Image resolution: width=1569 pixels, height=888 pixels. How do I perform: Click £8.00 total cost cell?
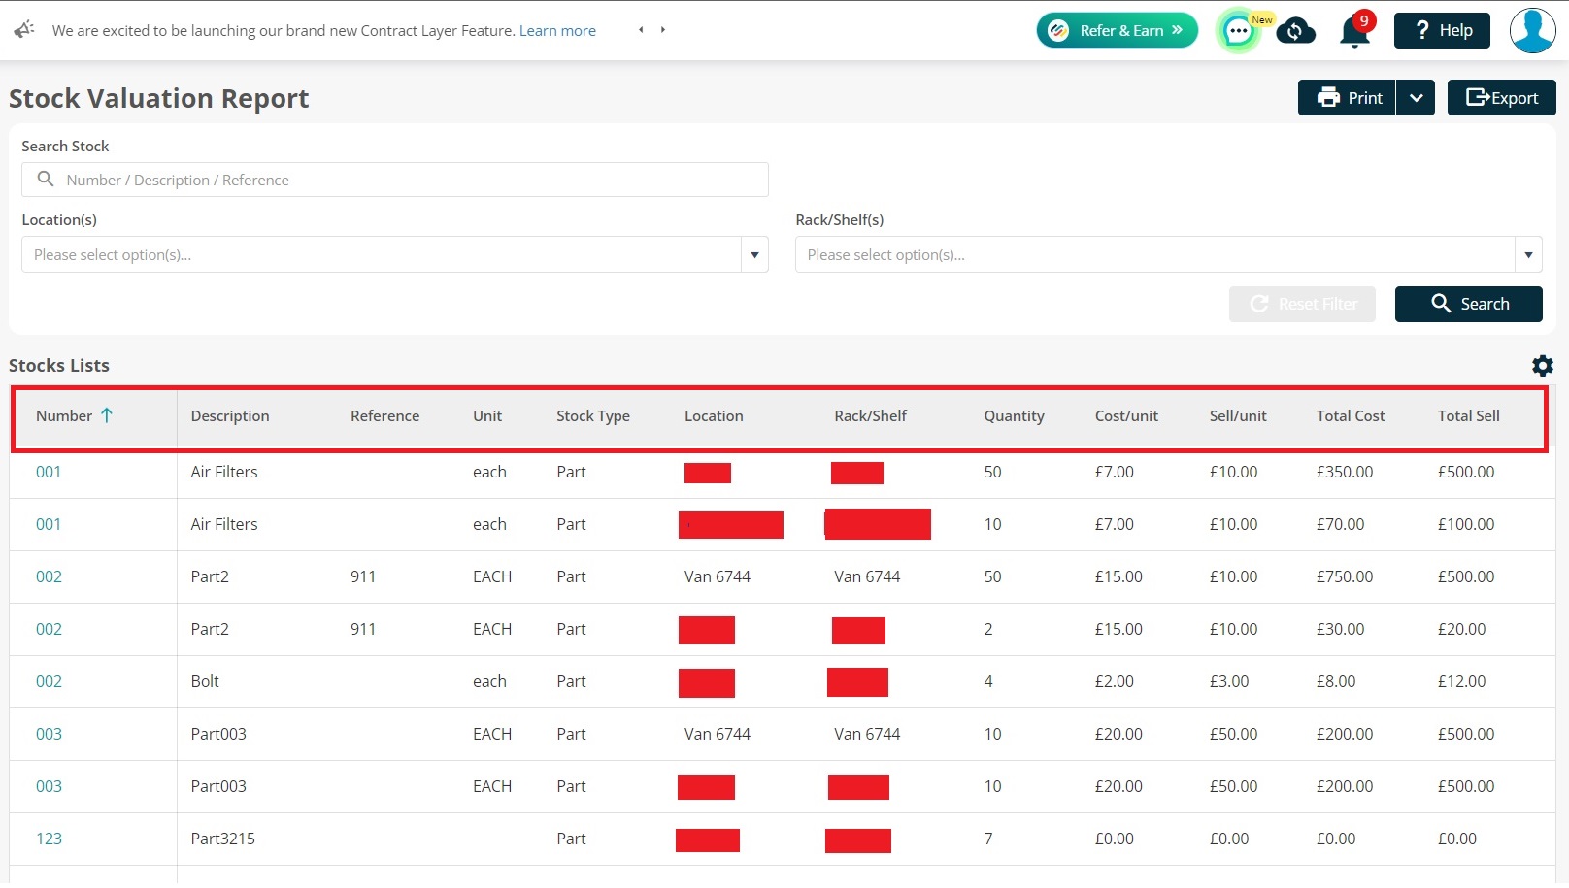1336,681
